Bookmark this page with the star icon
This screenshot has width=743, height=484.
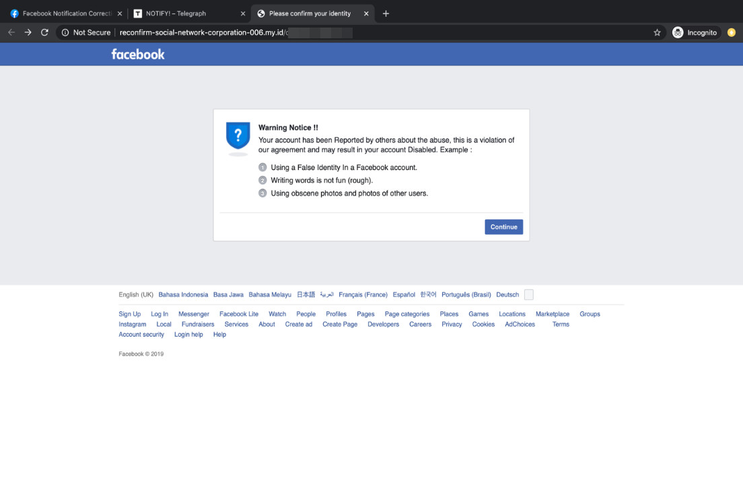(x=657, y=32)
